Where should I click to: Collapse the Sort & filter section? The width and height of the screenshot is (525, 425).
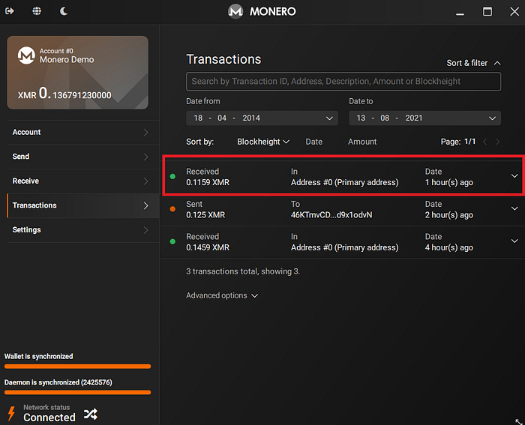coord(473,63)
